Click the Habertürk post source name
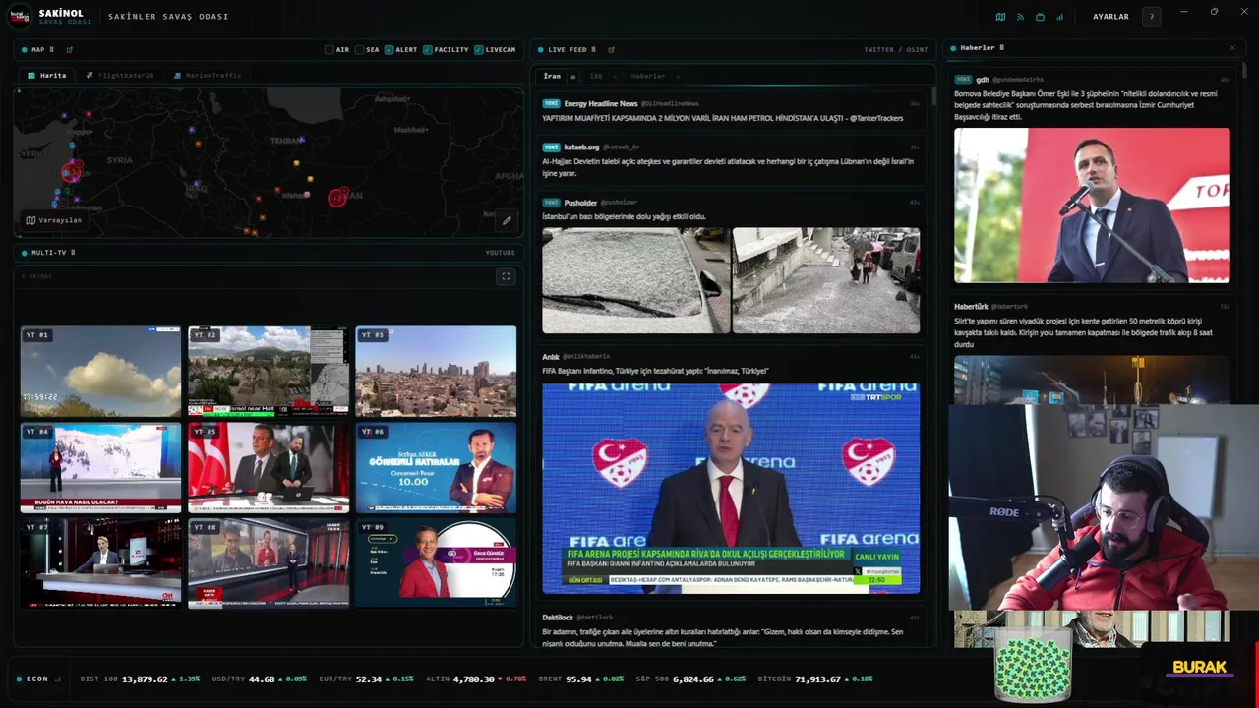The image size is (1259, 708). click(x=971, y=306)
